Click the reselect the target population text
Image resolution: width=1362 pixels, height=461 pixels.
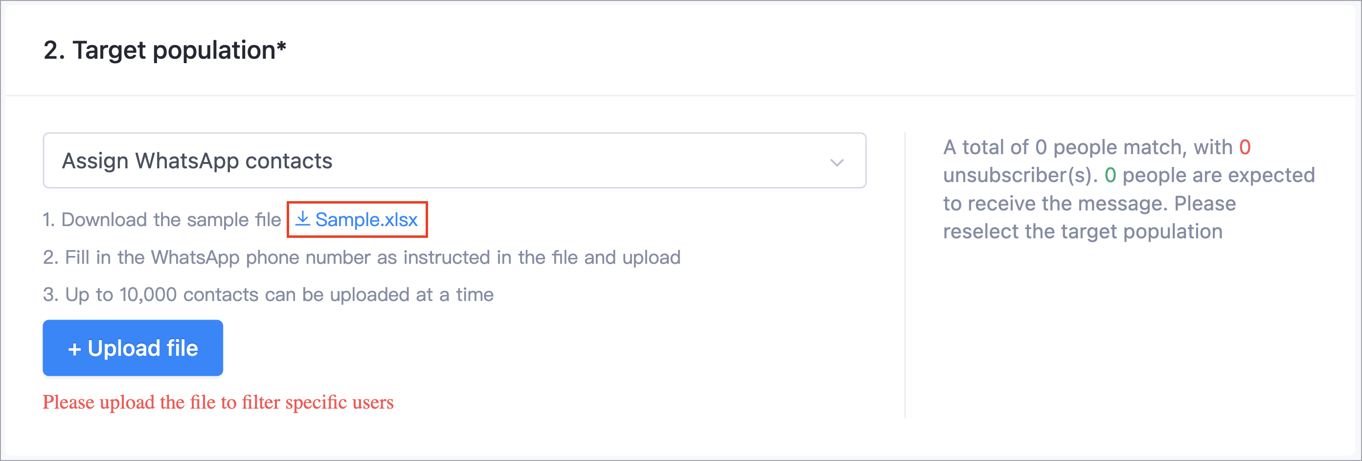click(1082, 231)
